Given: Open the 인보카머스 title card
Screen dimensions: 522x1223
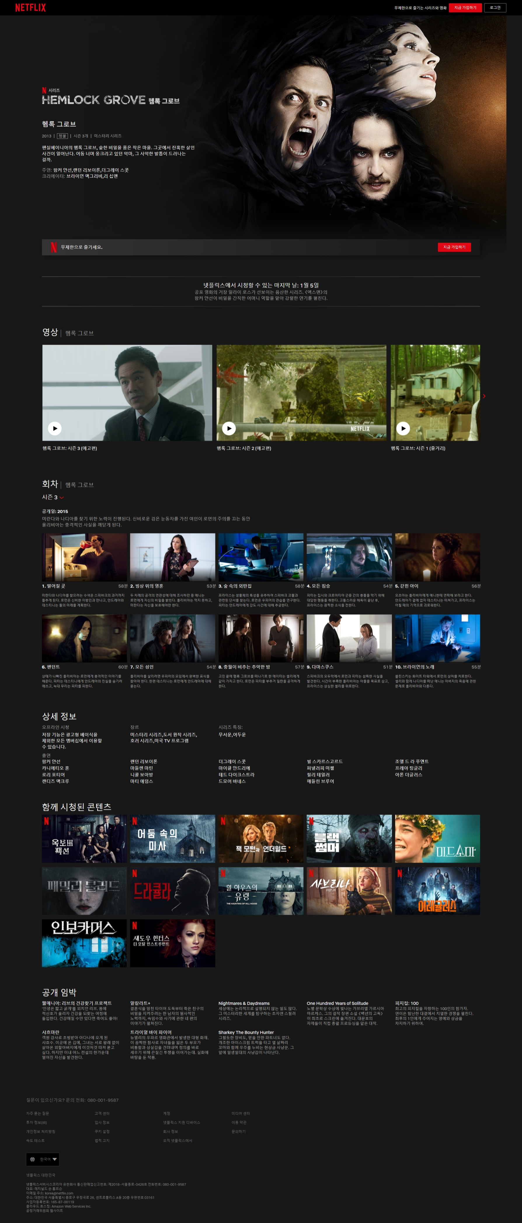Looking at the screenshot, I should [84, 943].
